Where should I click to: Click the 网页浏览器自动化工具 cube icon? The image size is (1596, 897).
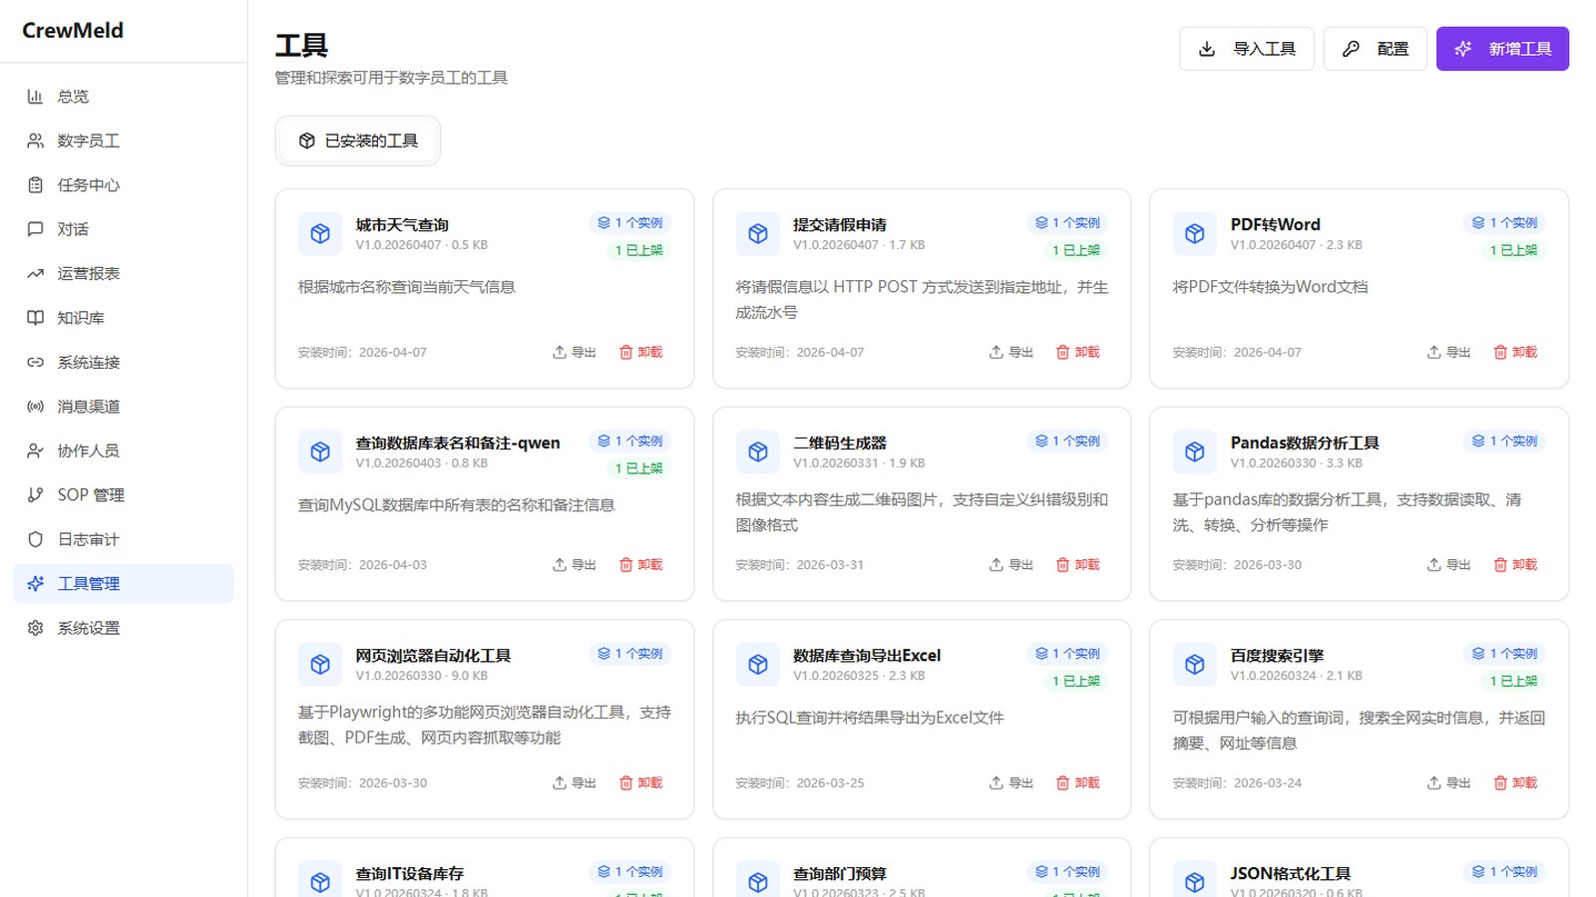pos(320,665)
